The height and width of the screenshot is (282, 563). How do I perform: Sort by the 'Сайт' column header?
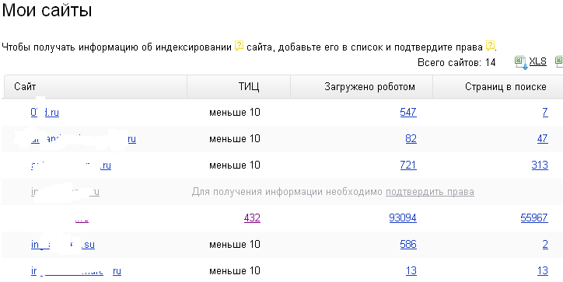point(25,86)
